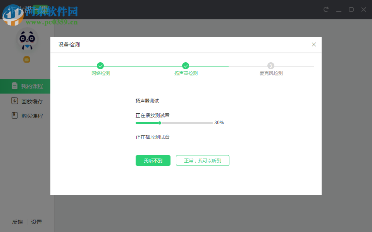Image resolution: width=372 pixels, height=232 pixels.
Task: Select the 麦克风检测 step circle
Action: tap(270, 66)
